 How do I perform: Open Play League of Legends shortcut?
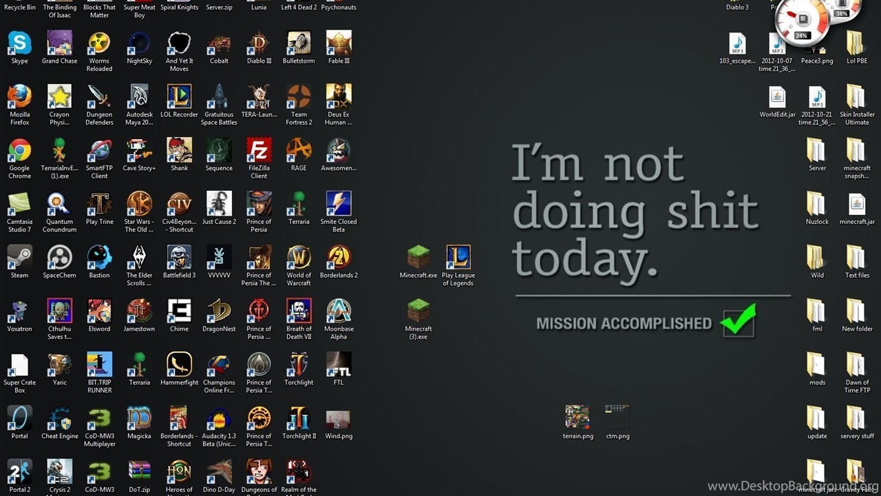(x=458, y=258)
